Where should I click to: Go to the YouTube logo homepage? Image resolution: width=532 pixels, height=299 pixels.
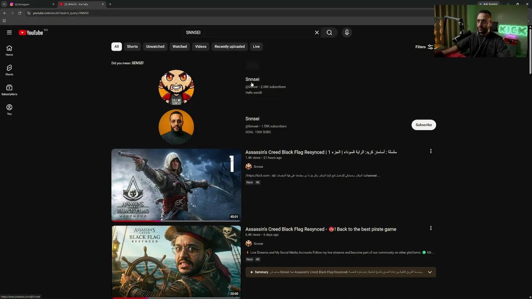point(31,32)
